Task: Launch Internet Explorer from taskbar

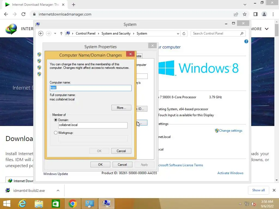Action: tap(22, 204)
